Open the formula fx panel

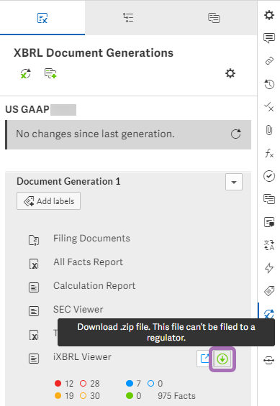click(269, 153)
